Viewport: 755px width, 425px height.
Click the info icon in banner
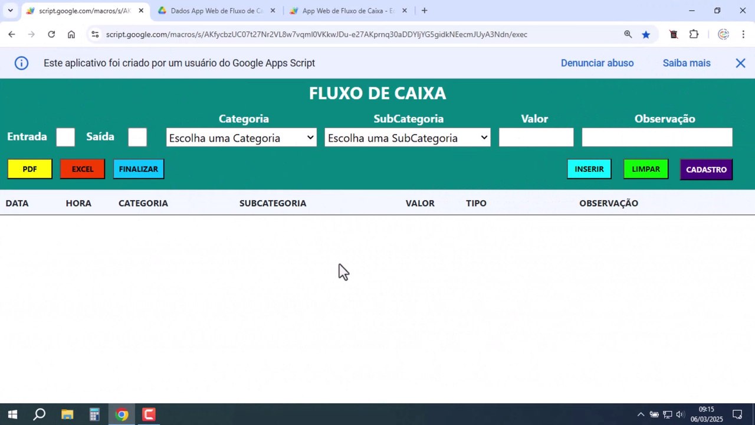pyautogui.click(x=21, y=63)
